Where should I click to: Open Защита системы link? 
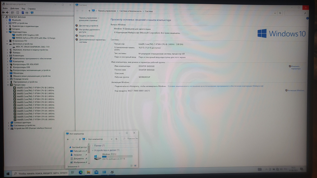point(87,36)
